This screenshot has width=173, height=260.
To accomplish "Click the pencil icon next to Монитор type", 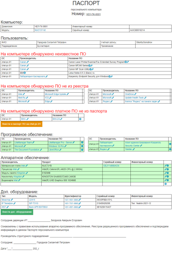I will (x=12, y=200).
